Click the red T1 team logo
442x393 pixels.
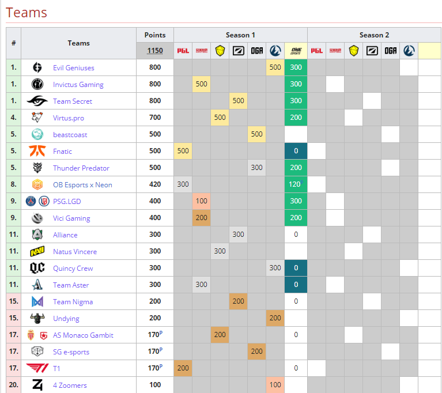point(37,368)
